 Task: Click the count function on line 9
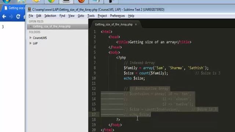[144, 73]
